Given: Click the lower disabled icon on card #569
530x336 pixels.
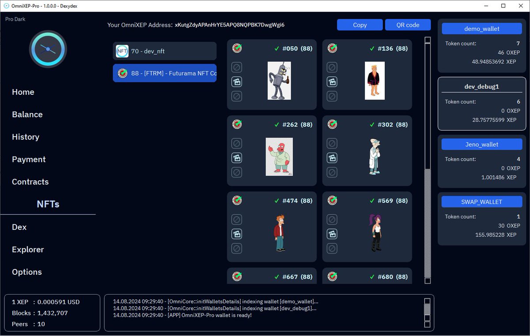Looking at the screenshot, I should click(x=332, y=248).
